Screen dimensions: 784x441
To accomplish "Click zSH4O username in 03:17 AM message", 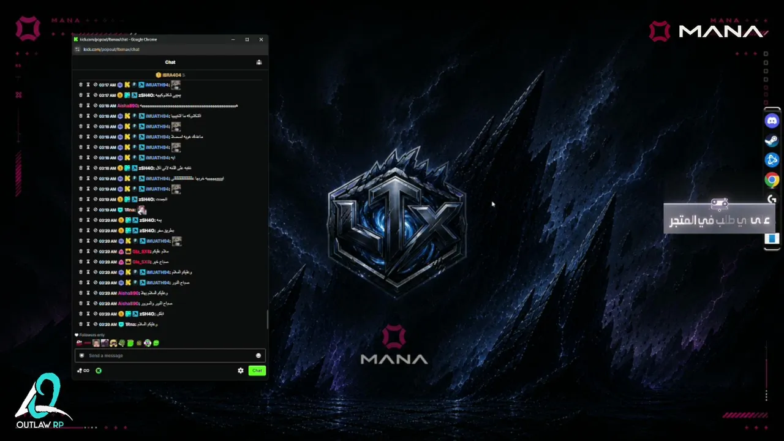I will point(147,96).
